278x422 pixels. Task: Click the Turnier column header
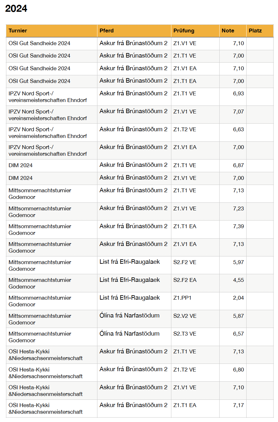pyautogui.click(x=18, y=31)
